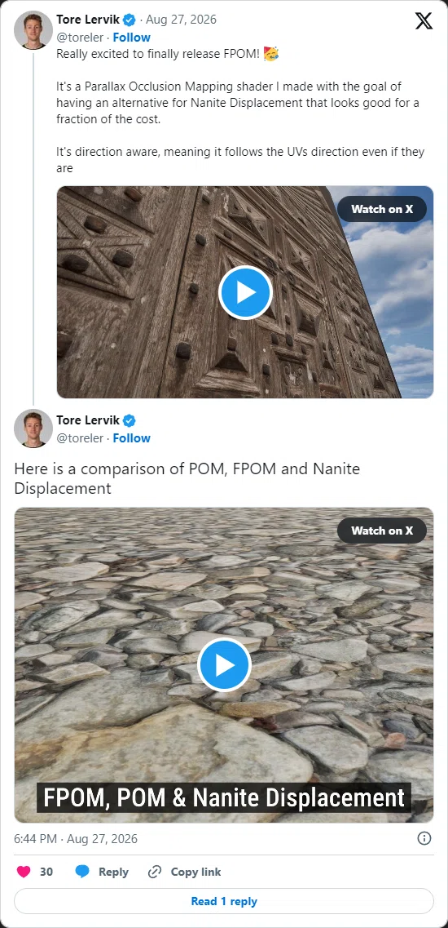Click Watch on X on door video
448x928 pixels.
click(382, 209)
